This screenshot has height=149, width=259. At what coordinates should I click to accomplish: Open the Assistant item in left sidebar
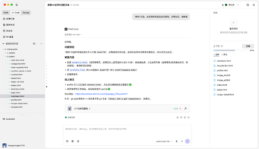click(9, 119)
